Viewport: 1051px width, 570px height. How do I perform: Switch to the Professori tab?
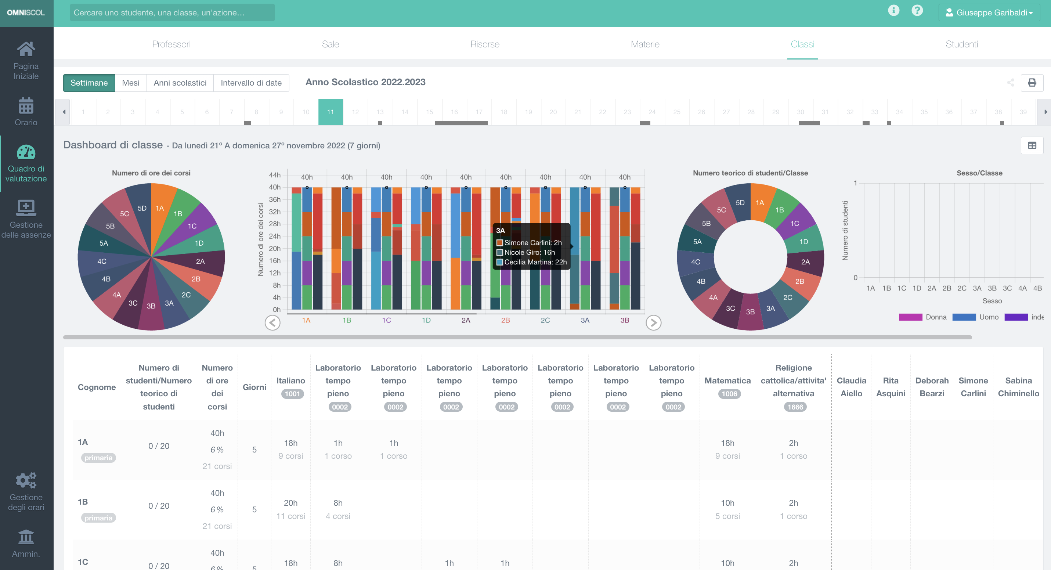point(171,44)
